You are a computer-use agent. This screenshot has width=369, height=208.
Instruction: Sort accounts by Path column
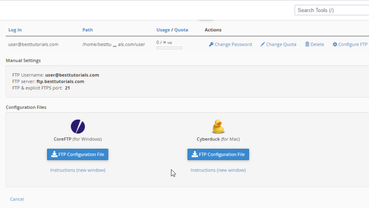88,30
